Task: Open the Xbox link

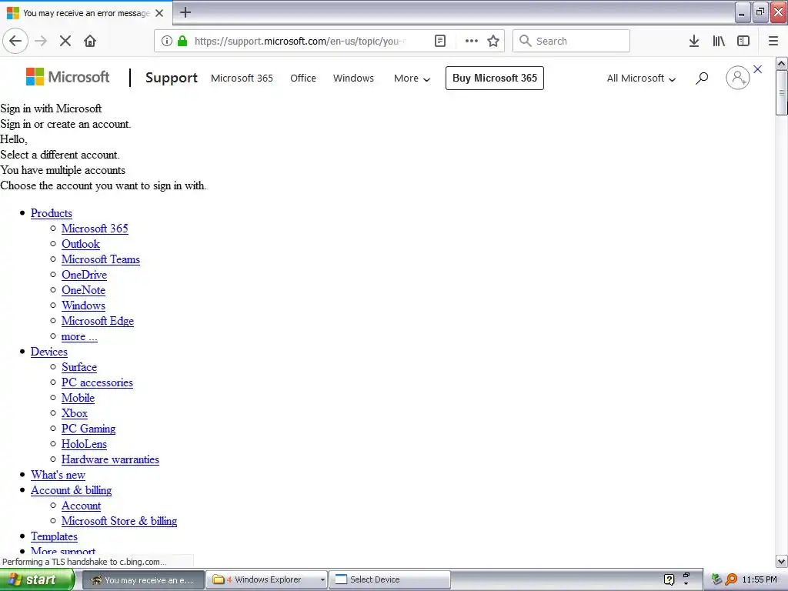Action: (75, 413)
